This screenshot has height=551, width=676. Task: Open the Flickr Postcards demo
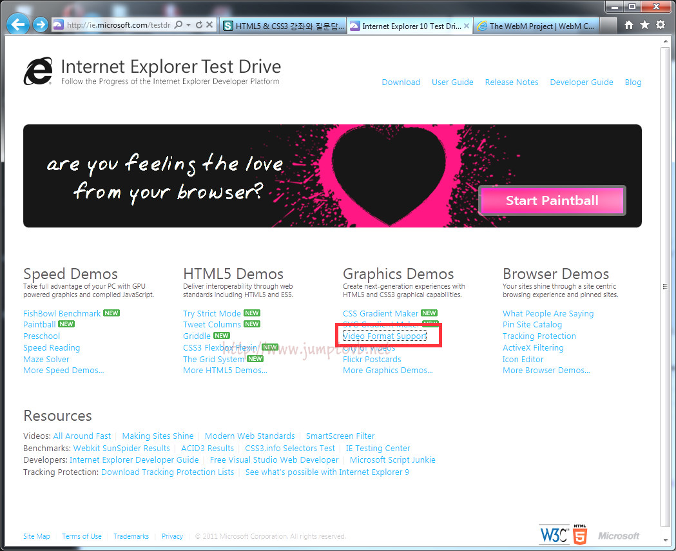pyautogui.click(x=372, y=359)
